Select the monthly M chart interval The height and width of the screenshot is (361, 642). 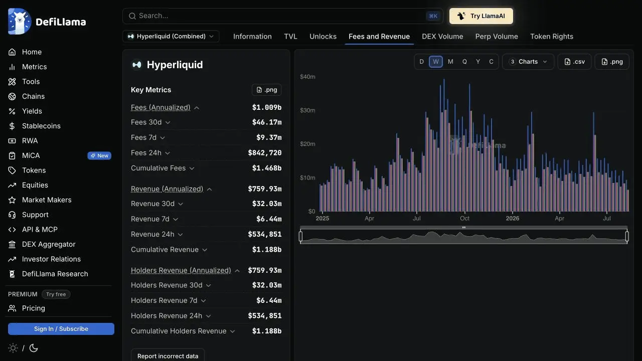(x=450, y=62)
